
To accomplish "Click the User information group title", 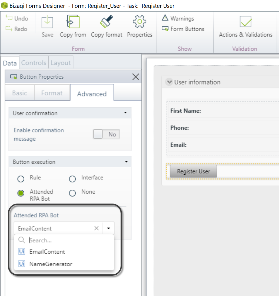I will (x=197, y=82).
